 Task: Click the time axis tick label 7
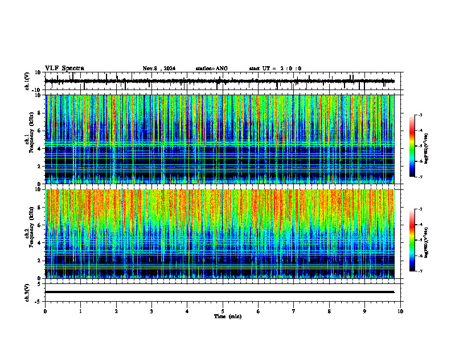tap(294, 311)
